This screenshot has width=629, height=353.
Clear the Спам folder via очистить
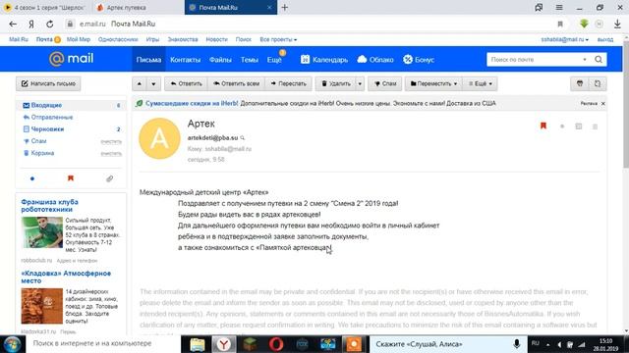(111, 141)
